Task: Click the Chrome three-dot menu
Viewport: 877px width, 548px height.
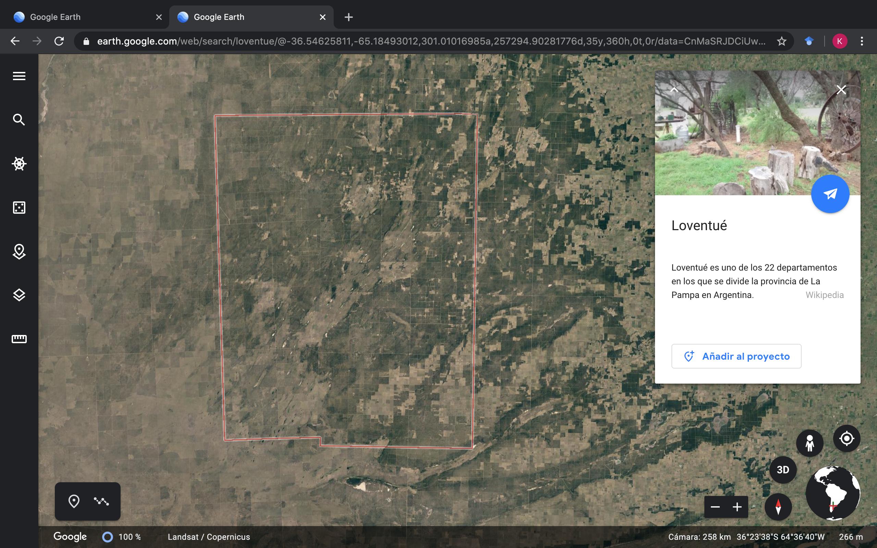Action: click(x=862, y=41)
